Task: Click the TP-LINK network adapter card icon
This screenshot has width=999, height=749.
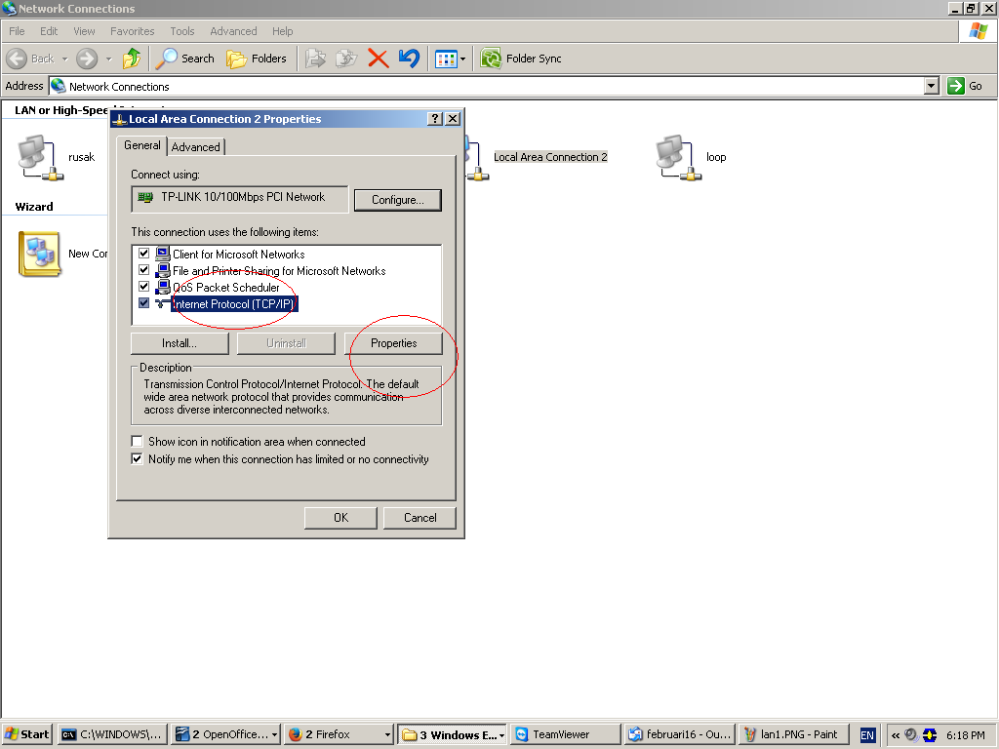Action: [145, 197]
